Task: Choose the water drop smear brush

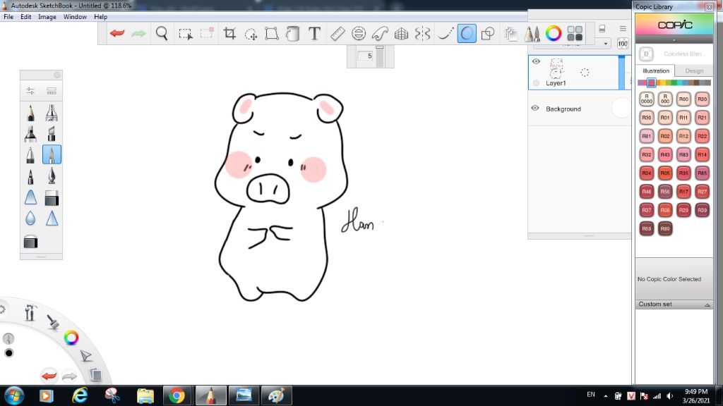Action: point(30,219)
